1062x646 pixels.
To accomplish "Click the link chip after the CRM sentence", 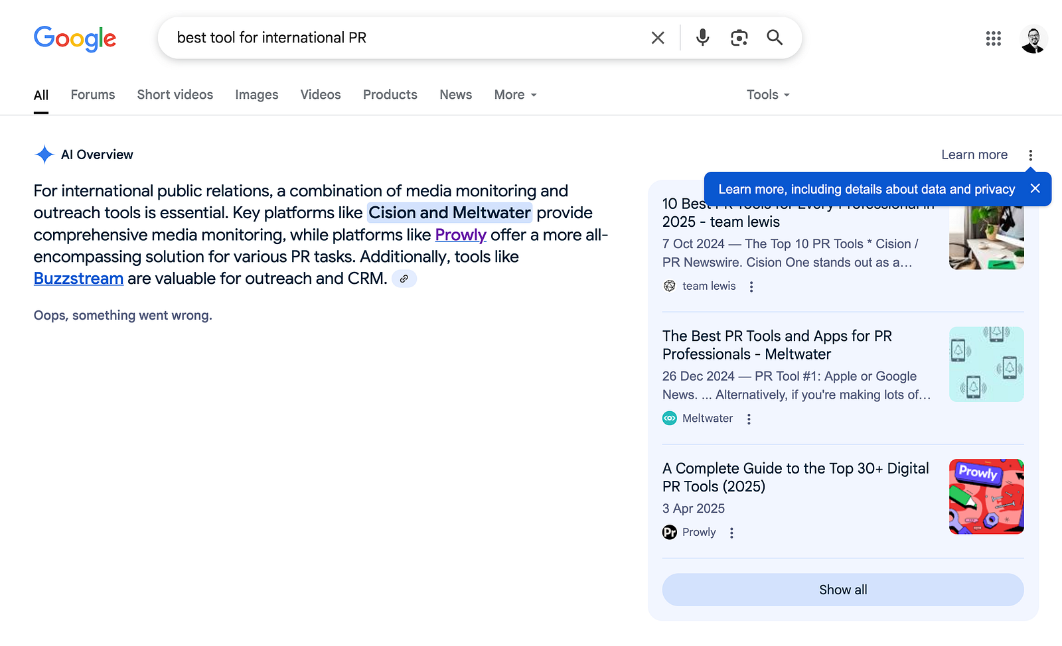I will [404, 279].
